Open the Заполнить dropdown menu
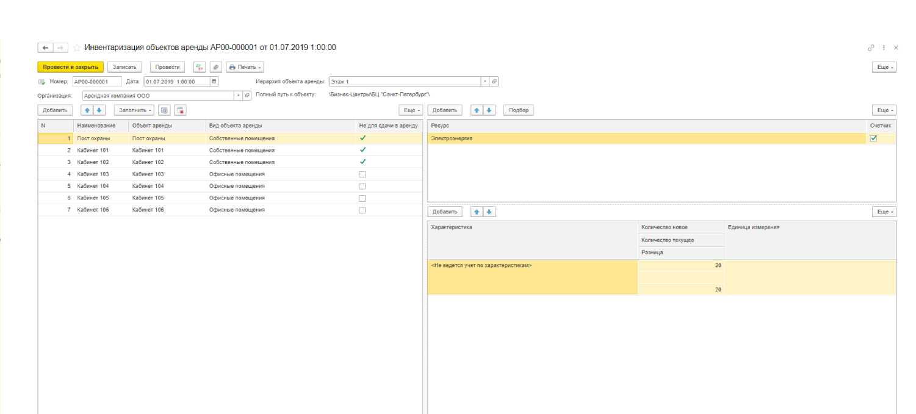The height and width of the screenshot is (414, 916). [134, 110]
